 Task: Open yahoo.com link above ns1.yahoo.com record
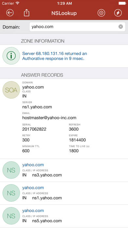[x=33, y=188]
